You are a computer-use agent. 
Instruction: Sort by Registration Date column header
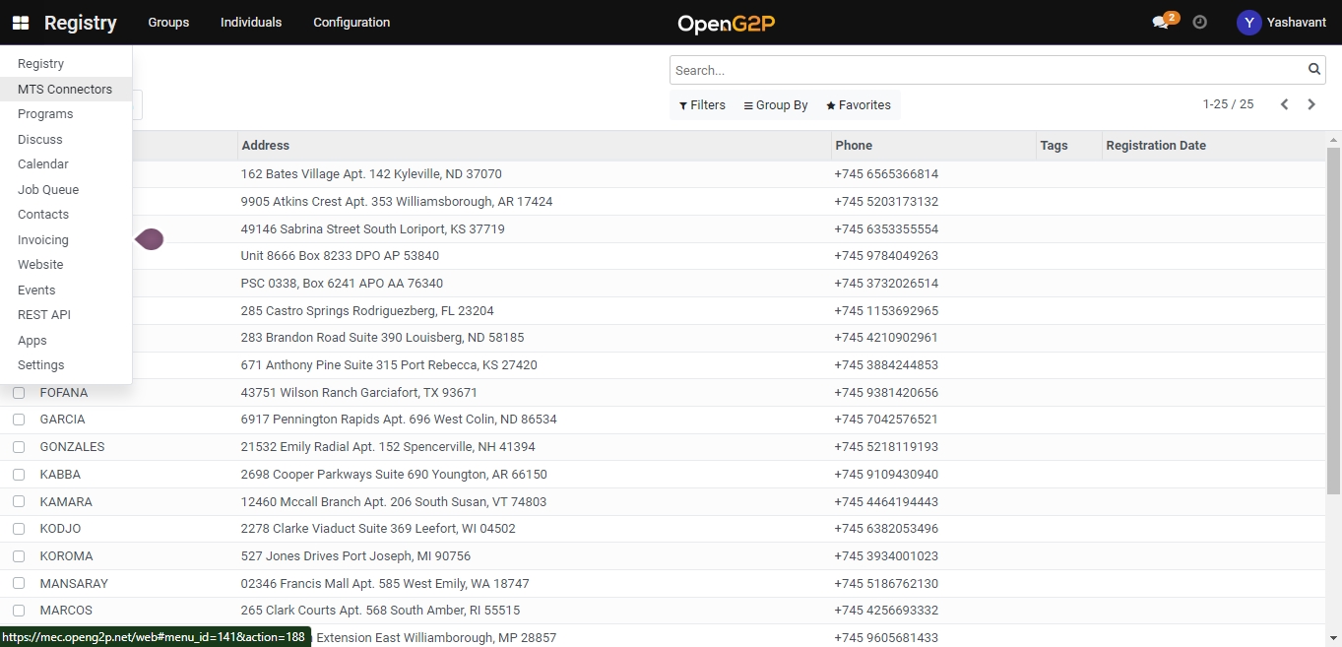[x=1156, y=146]
